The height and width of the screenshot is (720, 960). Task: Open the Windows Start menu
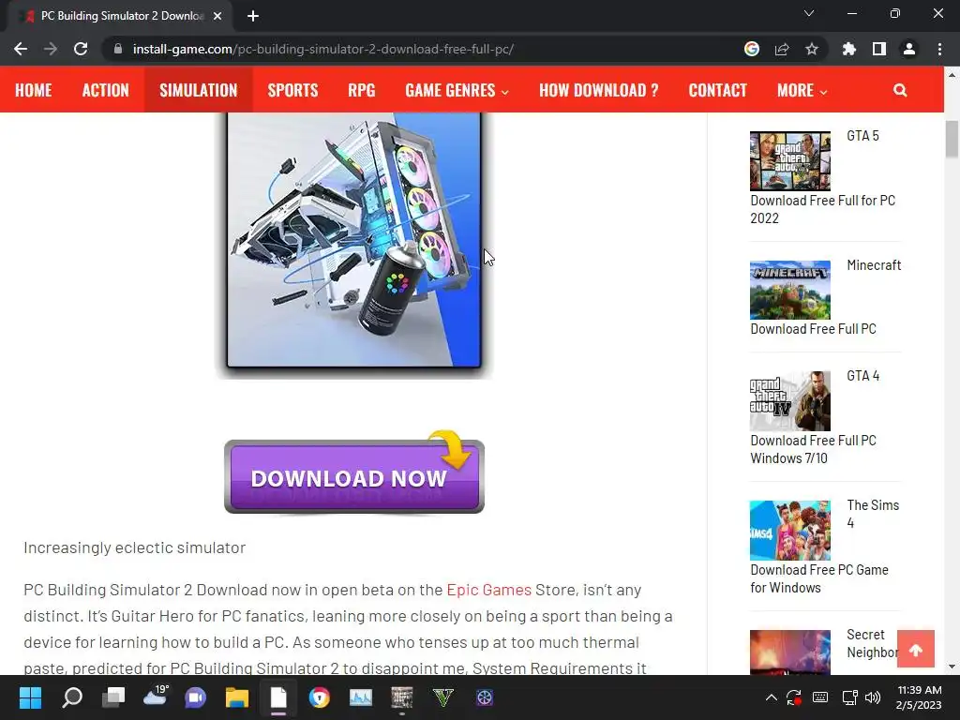click(x=30, y=697)
